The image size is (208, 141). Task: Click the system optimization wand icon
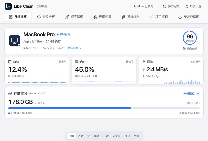click(x=123, y=17)
